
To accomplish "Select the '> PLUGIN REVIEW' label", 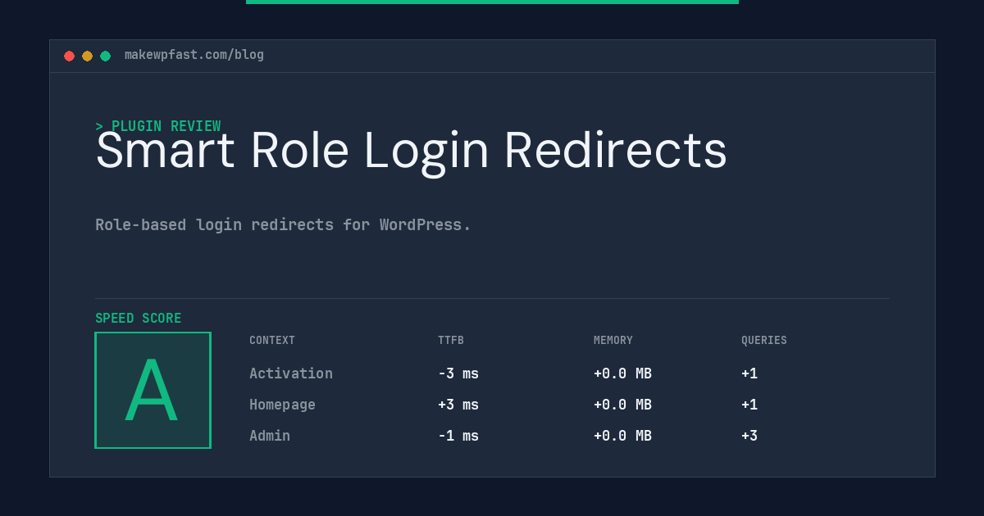I will [158, 126].
